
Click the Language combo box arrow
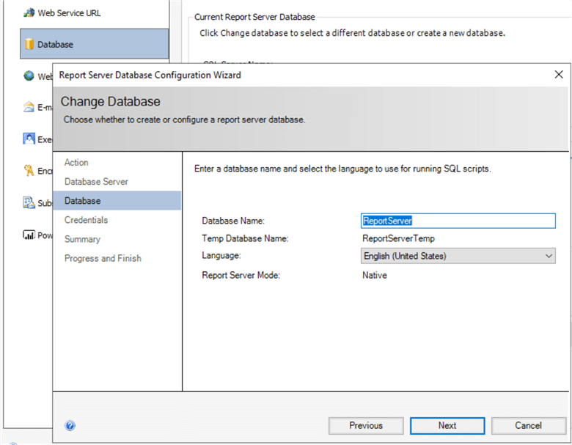tap(549, 256)
